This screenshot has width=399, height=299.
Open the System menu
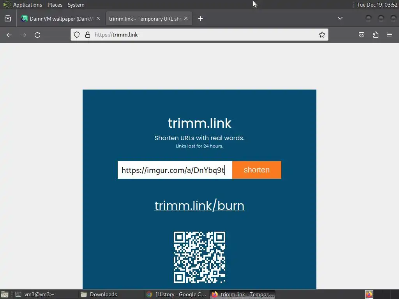[76, 5]
